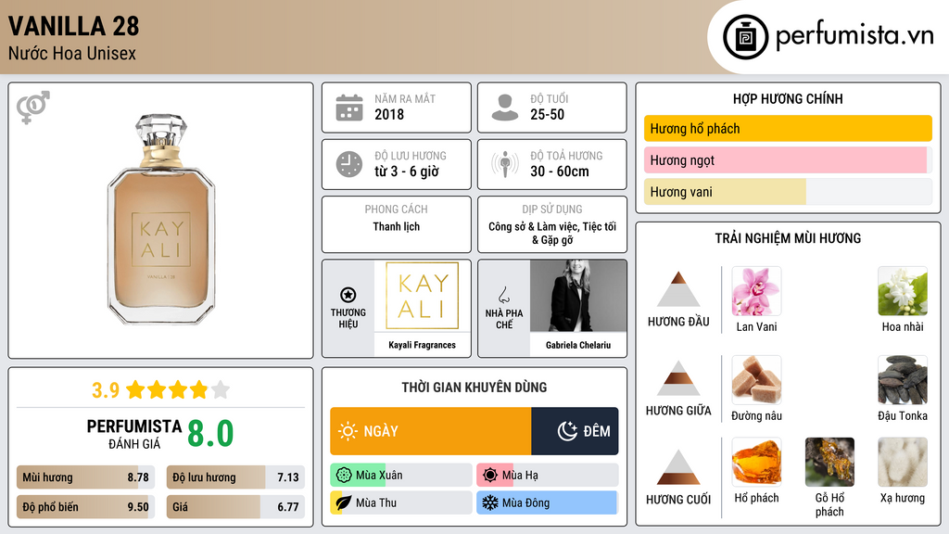Click the dark ĐÊM night section

click(575, 431)
